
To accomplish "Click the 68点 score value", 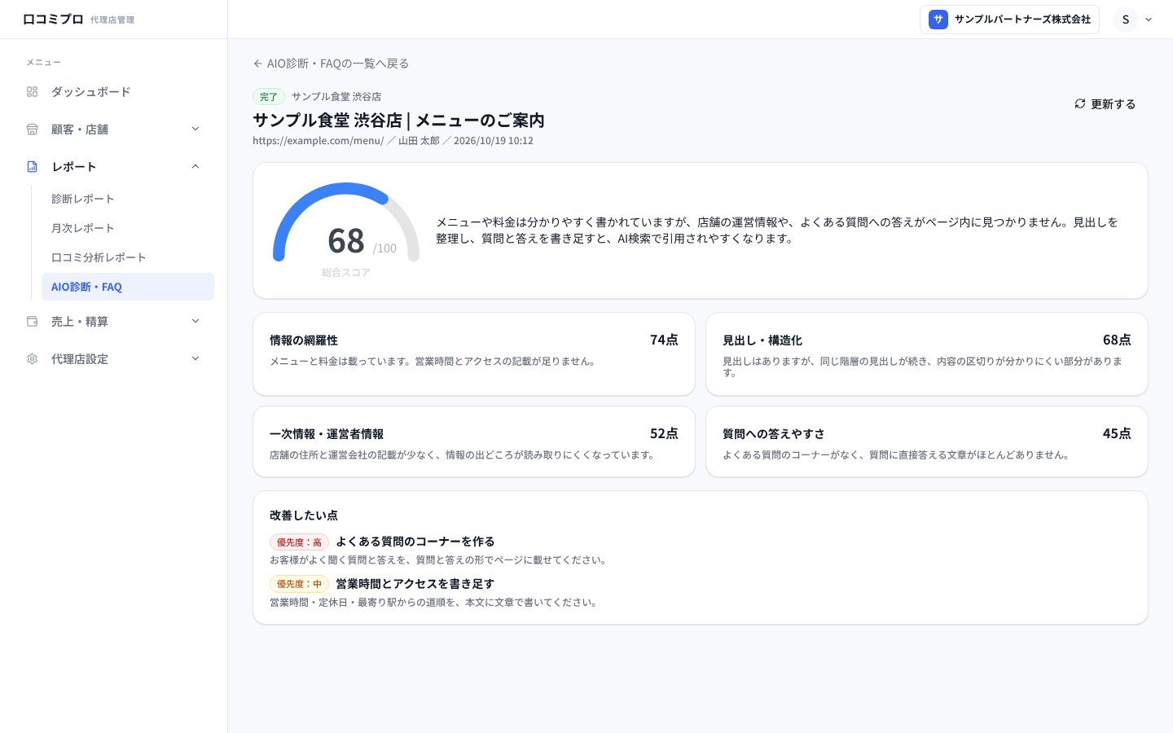I will click(1117, 340).
